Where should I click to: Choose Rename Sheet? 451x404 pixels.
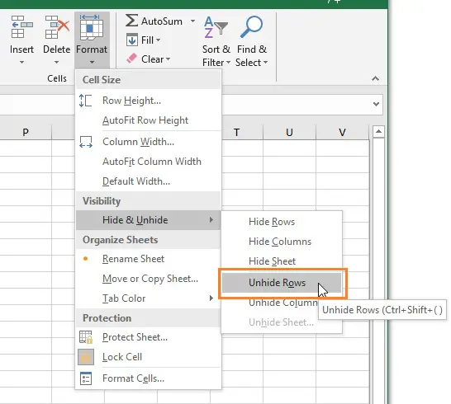point(148,259)
